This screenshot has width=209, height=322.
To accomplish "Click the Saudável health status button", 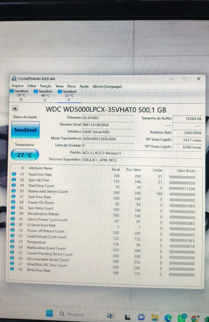I will (25, 130).
